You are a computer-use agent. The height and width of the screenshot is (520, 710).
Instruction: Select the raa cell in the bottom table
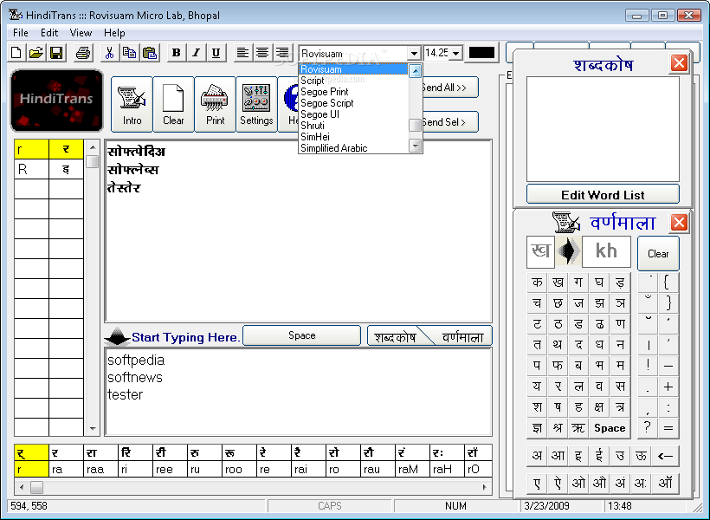[x=100, y=469]
